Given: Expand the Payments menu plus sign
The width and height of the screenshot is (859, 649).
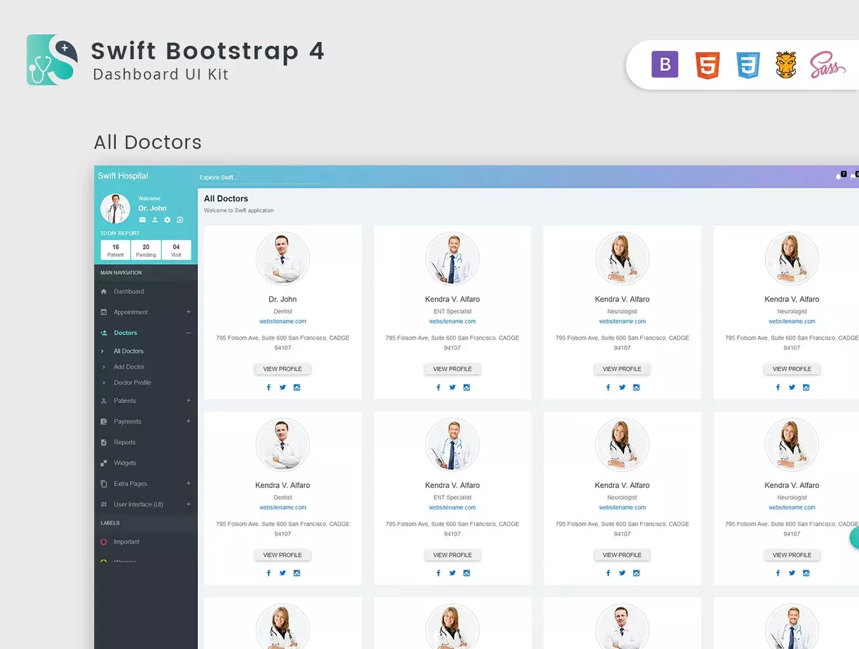Looking at the screenshot, I should [188, 421].
